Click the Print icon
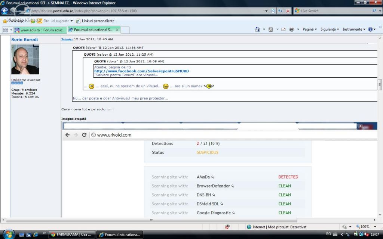 pos(292,29)
